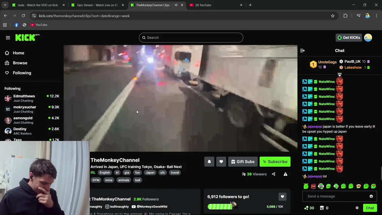This screenshot has height=215, width=382.
Task: Reload the page
Action: click(23, 16)
